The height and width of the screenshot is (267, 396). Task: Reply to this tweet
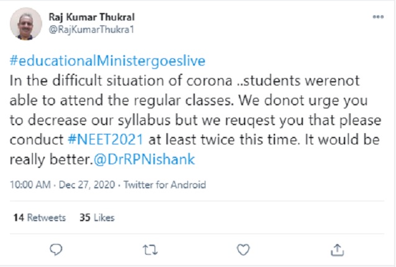pyautogui.click(x=56, y=249)
